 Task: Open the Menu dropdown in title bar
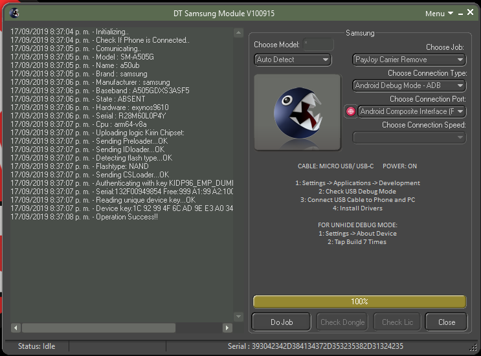tap(439, 14)
